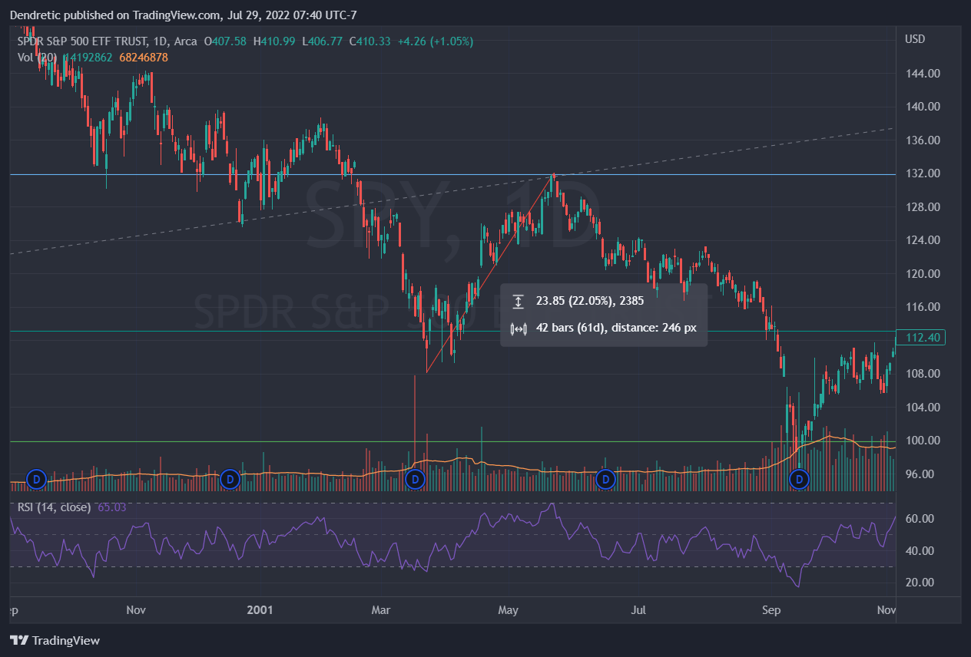
Task: Click the bars range icon in the measurement tooltip
Action: click(519, 328)
